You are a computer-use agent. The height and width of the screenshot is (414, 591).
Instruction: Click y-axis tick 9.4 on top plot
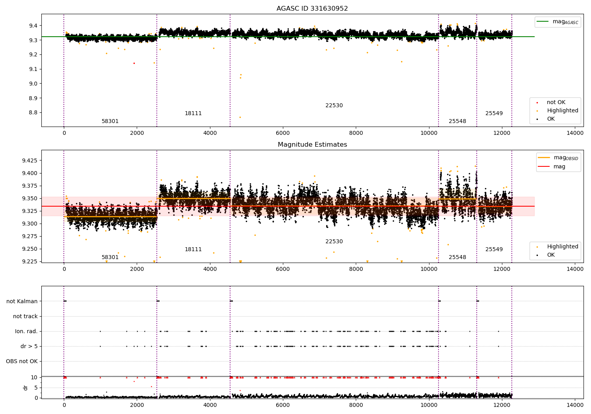point(33,26)
